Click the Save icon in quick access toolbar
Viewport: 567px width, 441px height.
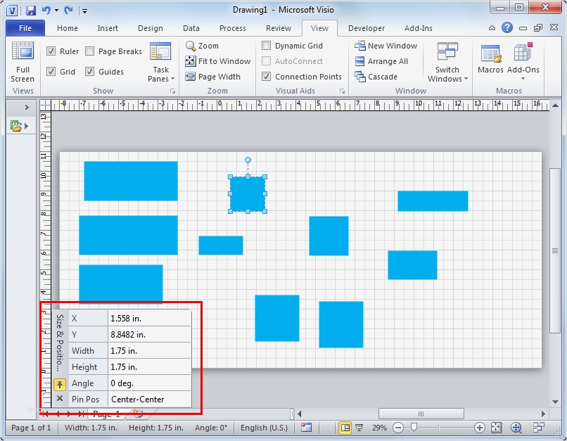point(31,10)
